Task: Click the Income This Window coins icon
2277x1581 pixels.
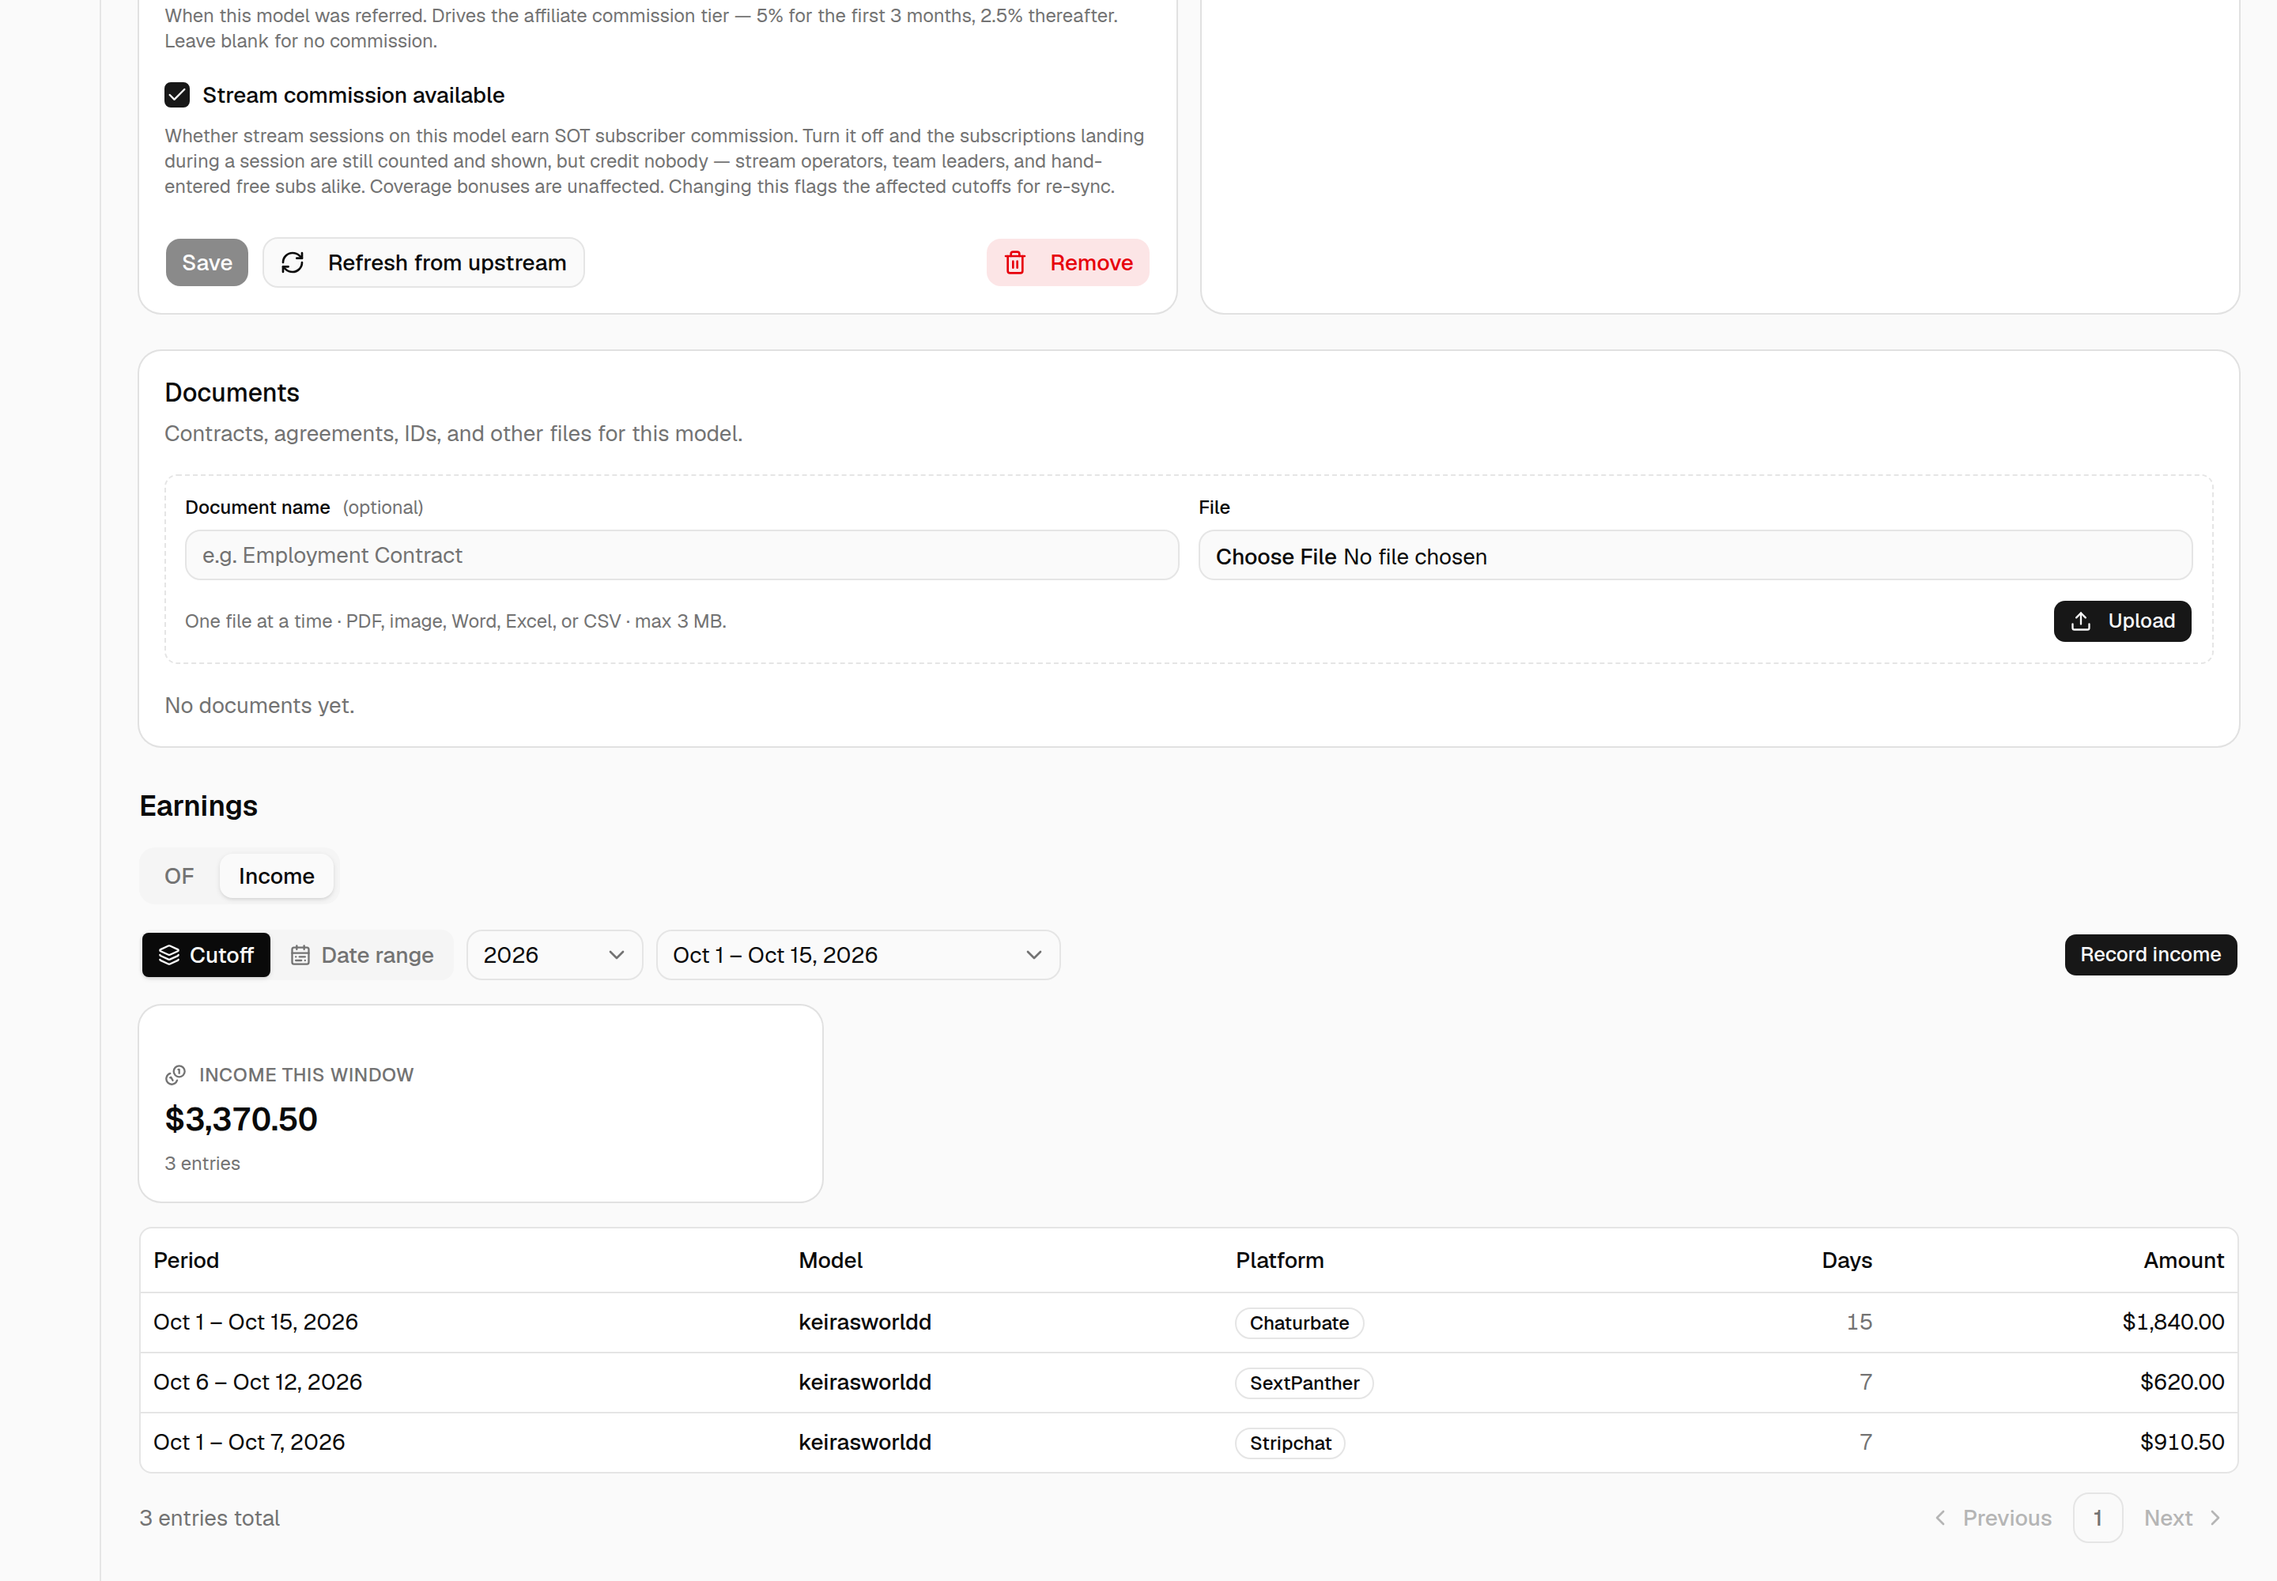Action: (x=176, y=1075)
